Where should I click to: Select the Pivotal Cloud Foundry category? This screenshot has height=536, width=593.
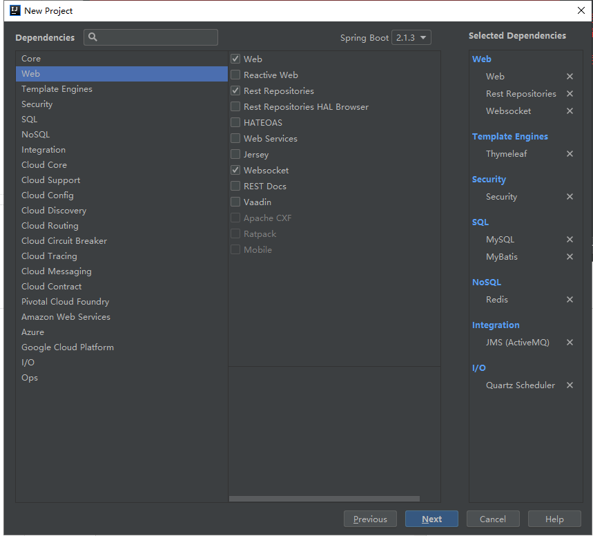(121, 302)
